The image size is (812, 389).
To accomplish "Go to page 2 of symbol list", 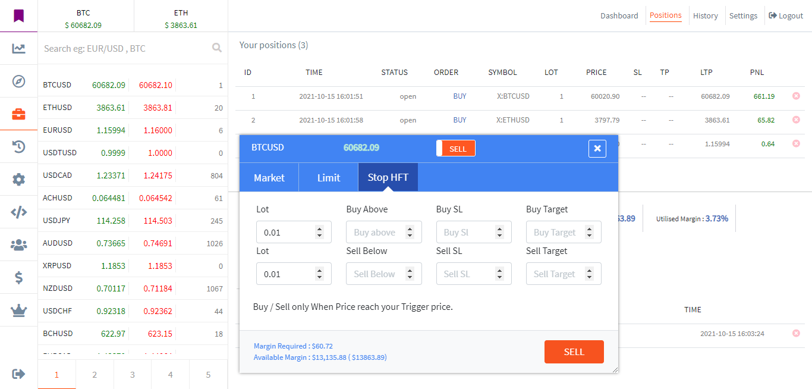I will tap(95, 375).
